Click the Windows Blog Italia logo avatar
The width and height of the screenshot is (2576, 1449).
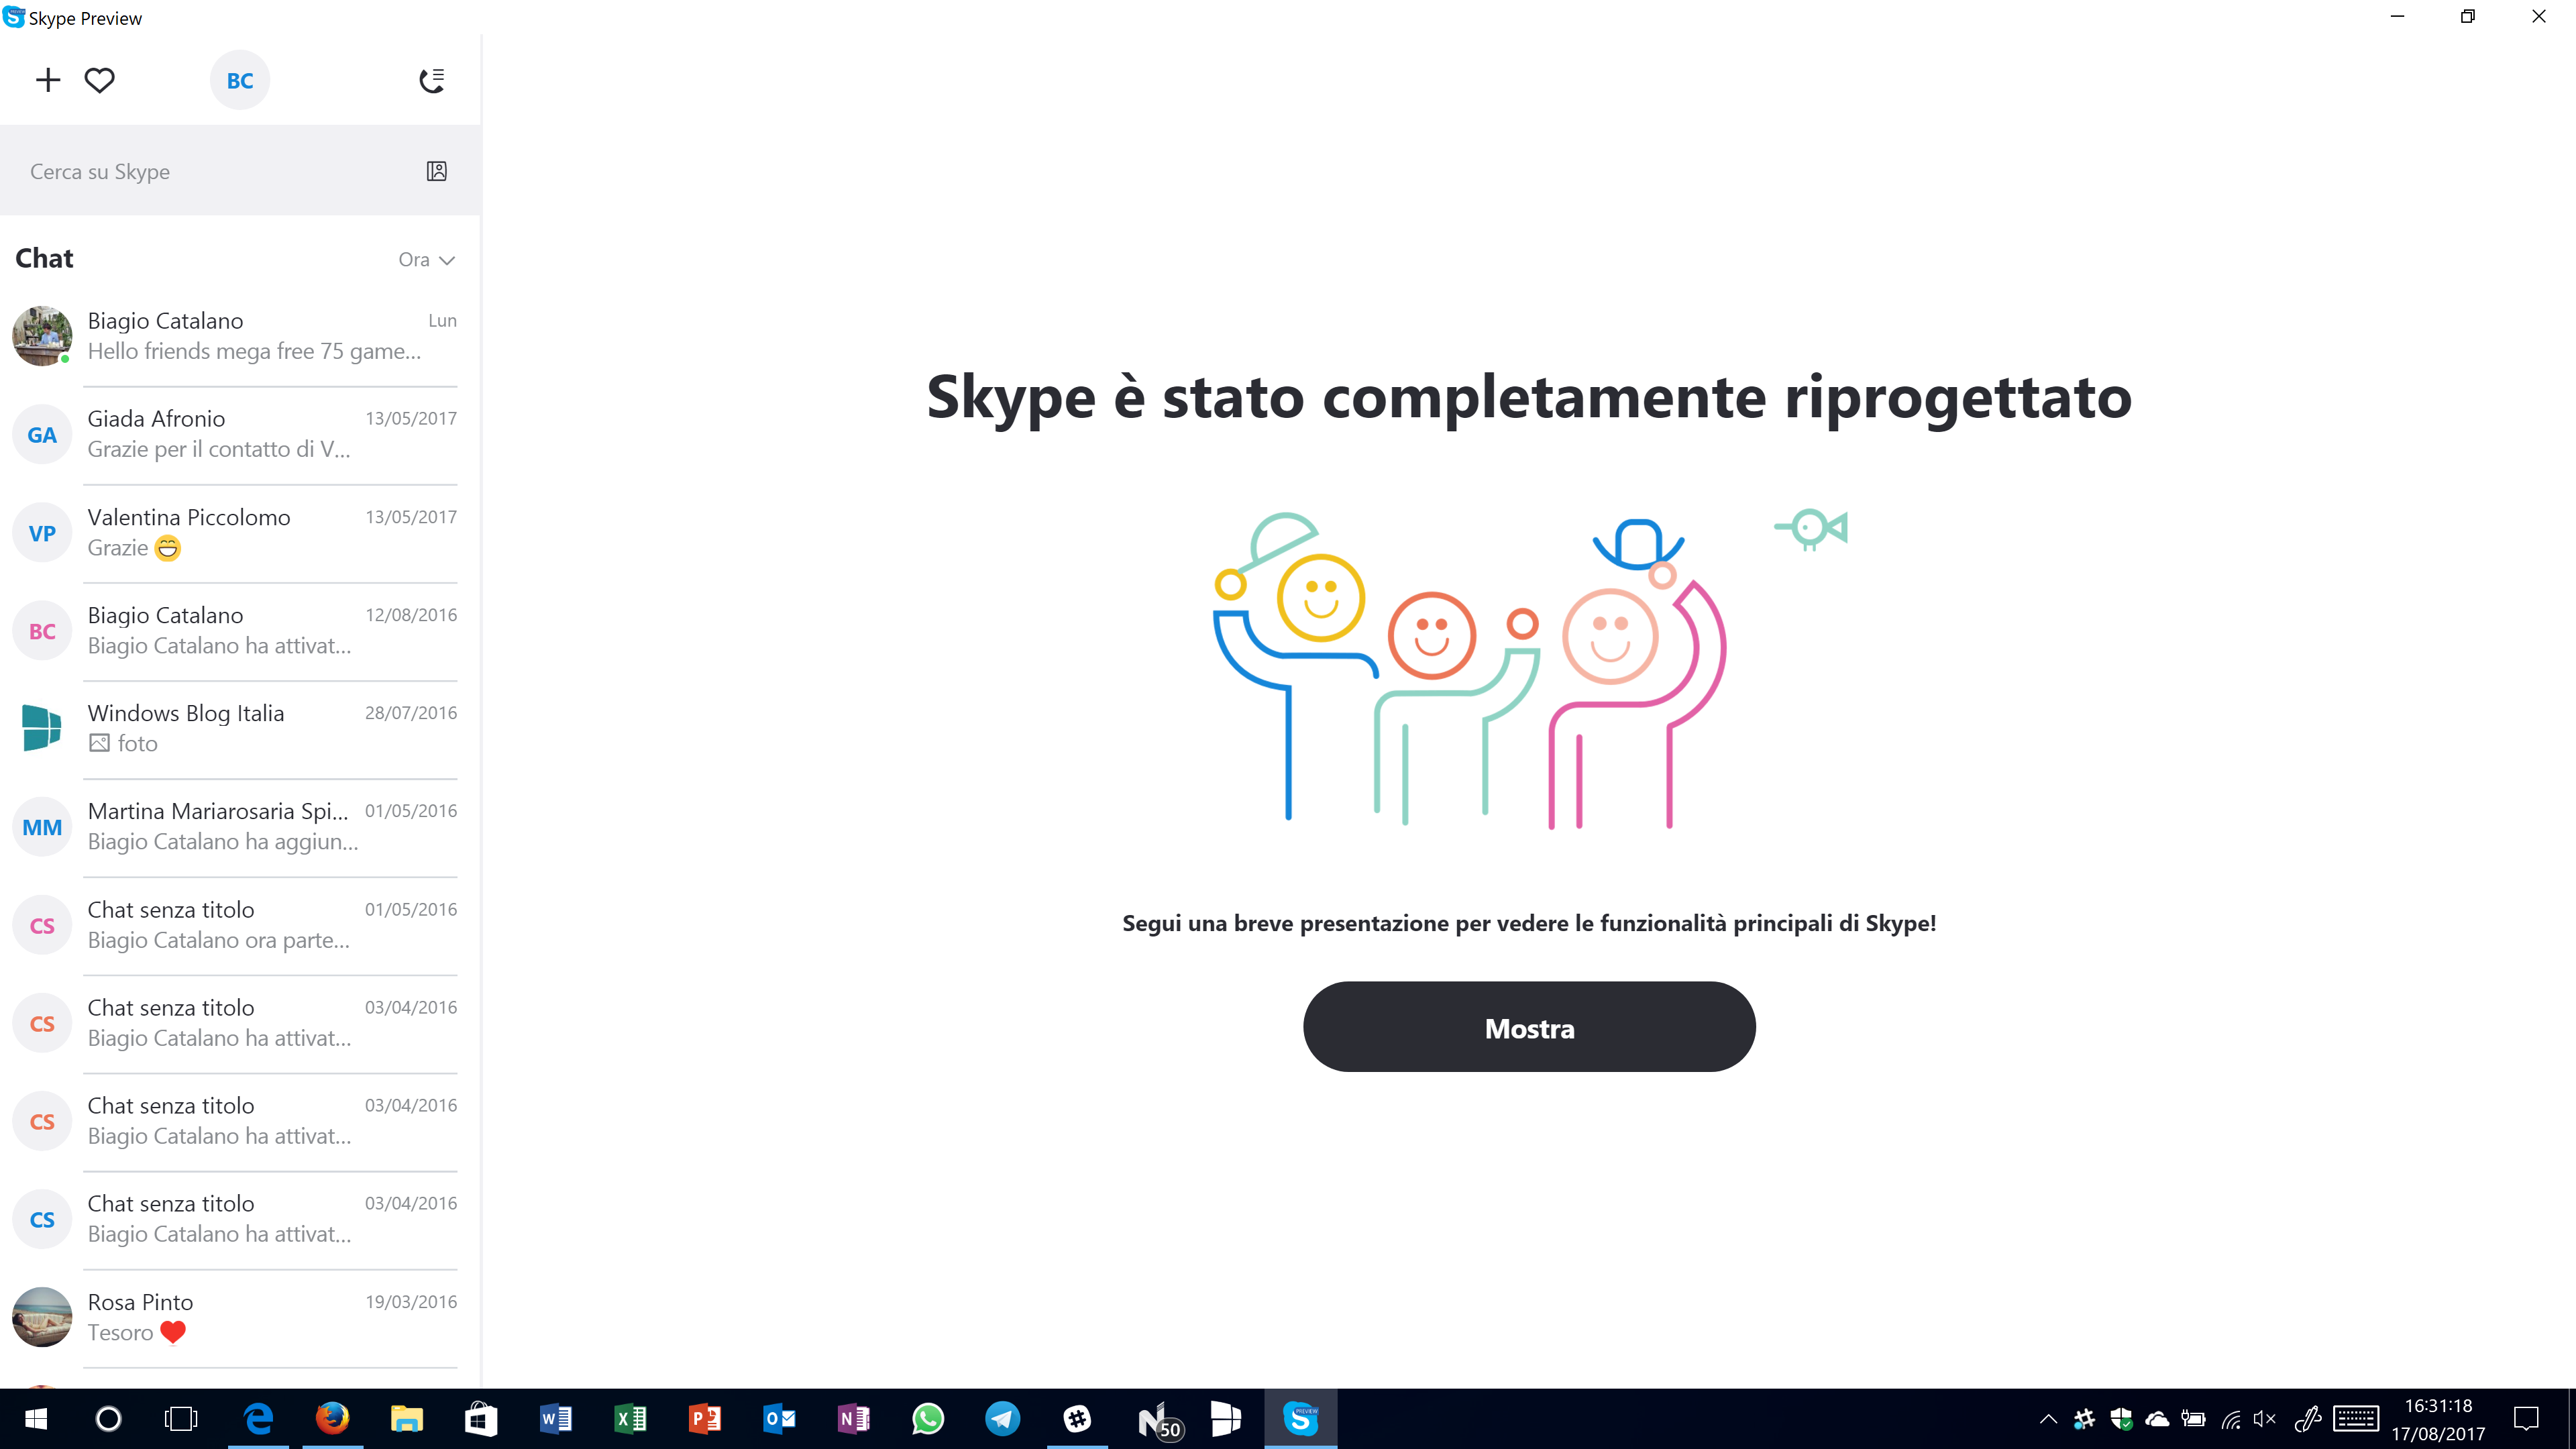pos(42,728)
